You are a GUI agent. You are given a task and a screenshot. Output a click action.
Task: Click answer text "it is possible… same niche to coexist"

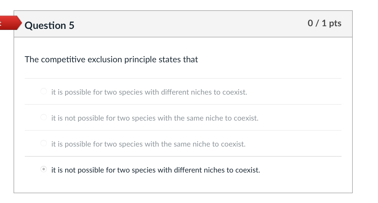(x=148, y=144)
